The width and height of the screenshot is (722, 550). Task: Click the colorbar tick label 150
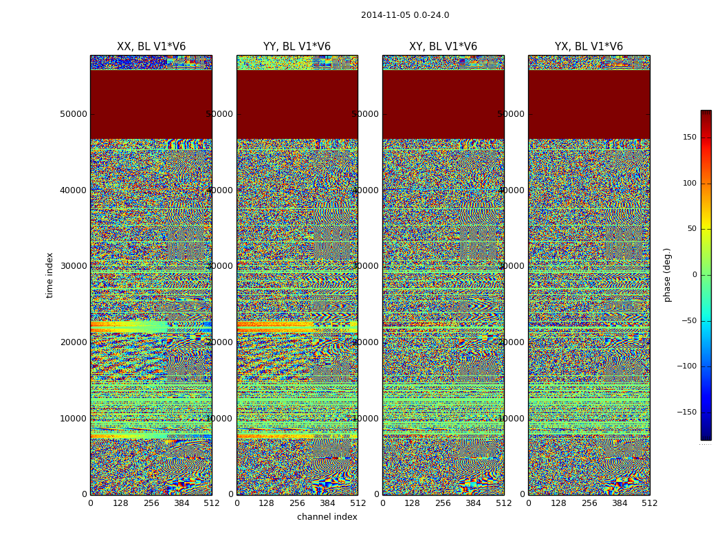tap(690, 137)
